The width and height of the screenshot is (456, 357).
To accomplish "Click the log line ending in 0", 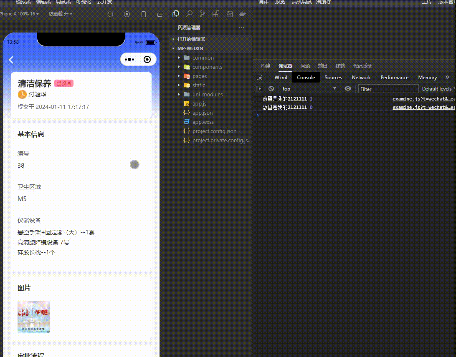I will 287,107.
